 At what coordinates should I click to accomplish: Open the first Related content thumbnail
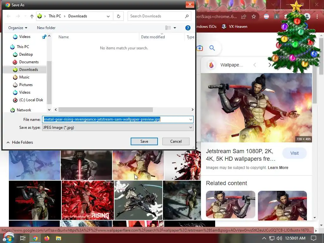point(231,204)
